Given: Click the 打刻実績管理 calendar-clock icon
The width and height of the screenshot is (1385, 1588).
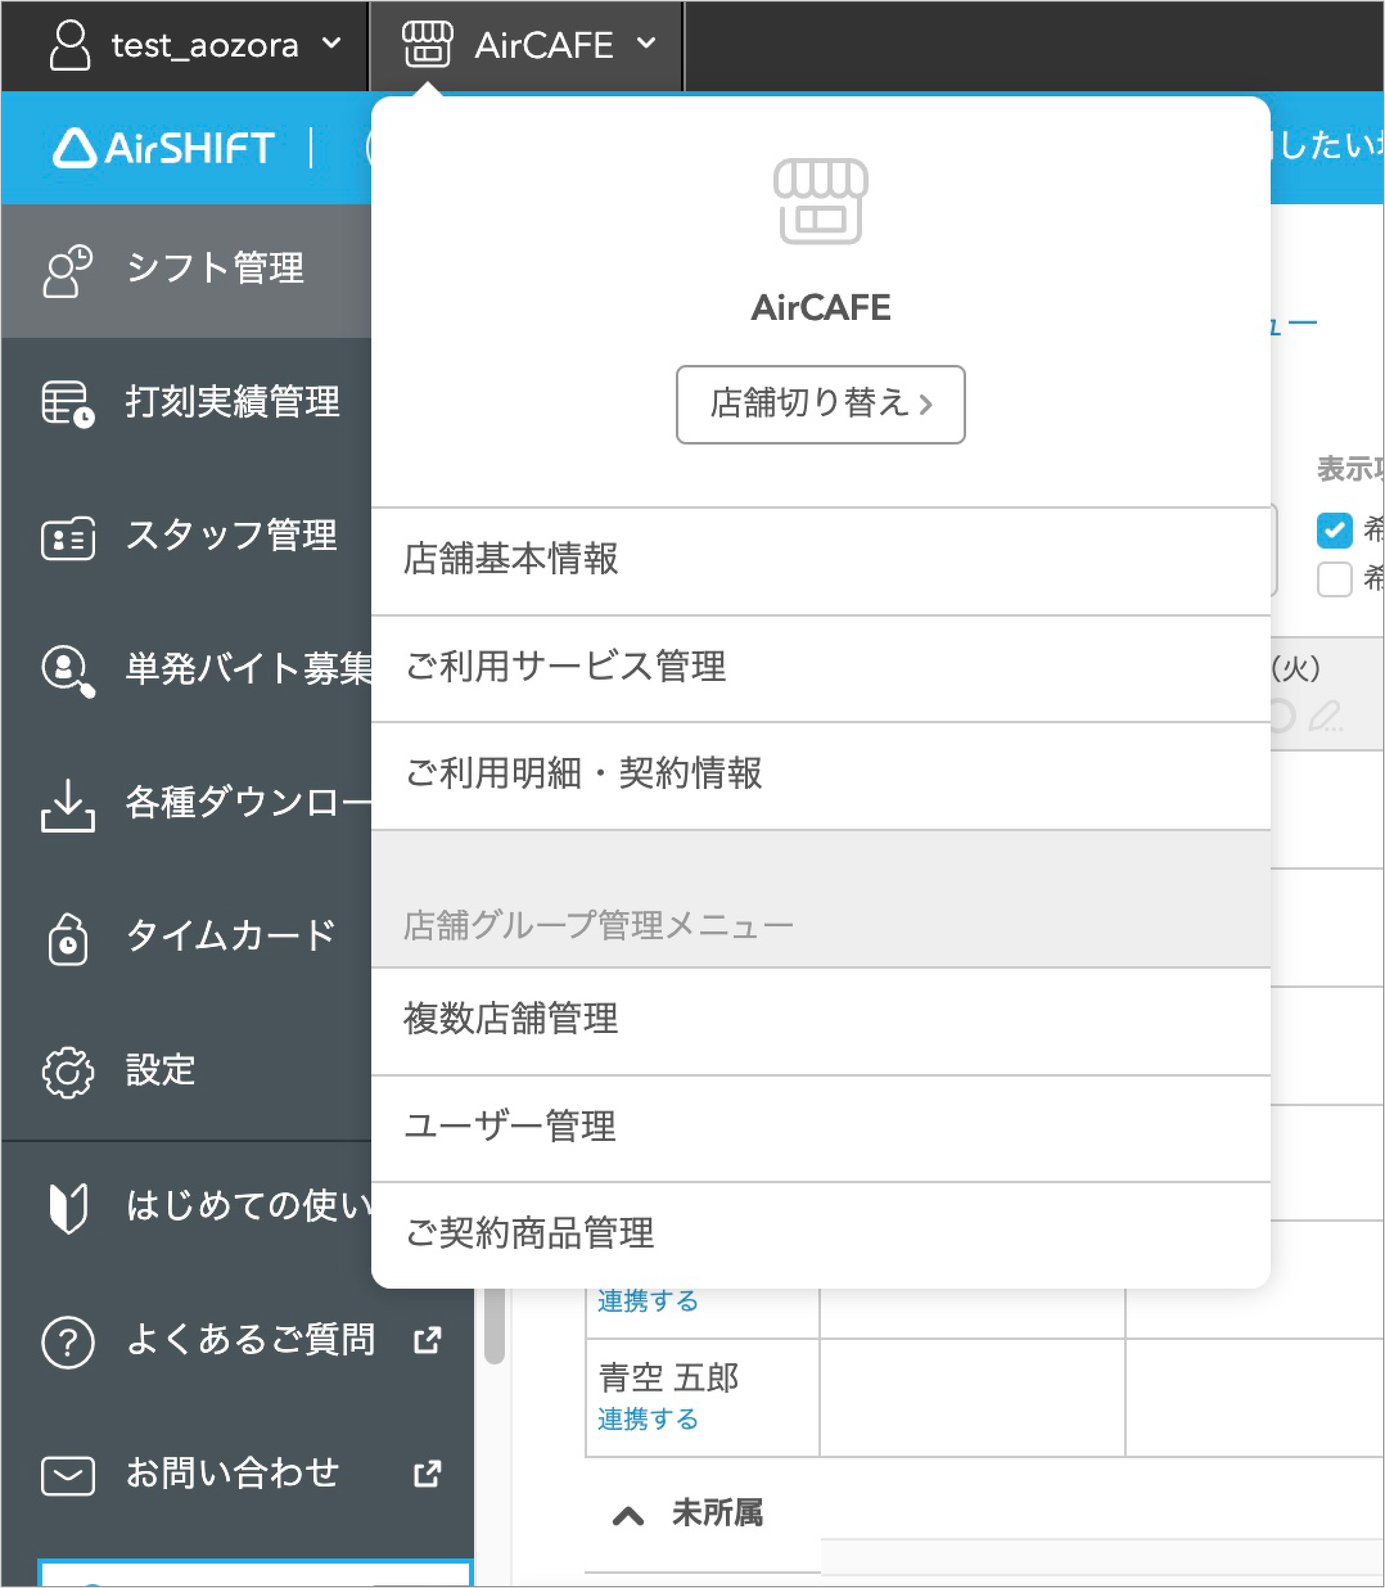Looking at the screenshot, I should (x=67, y=404).
